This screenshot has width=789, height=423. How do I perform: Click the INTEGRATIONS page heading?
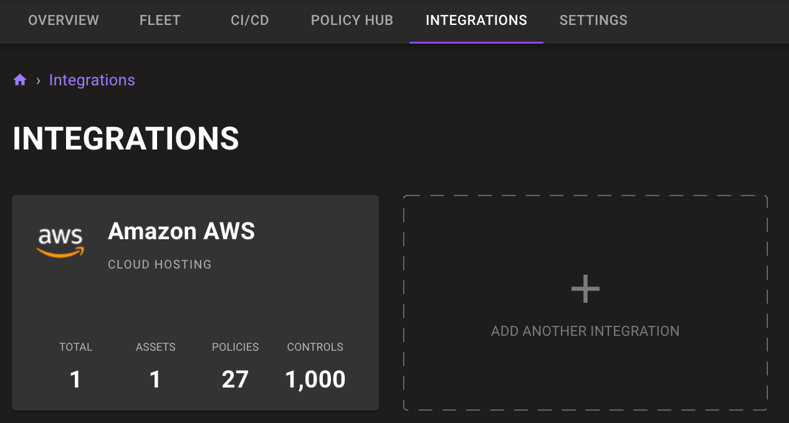point(125,138)
